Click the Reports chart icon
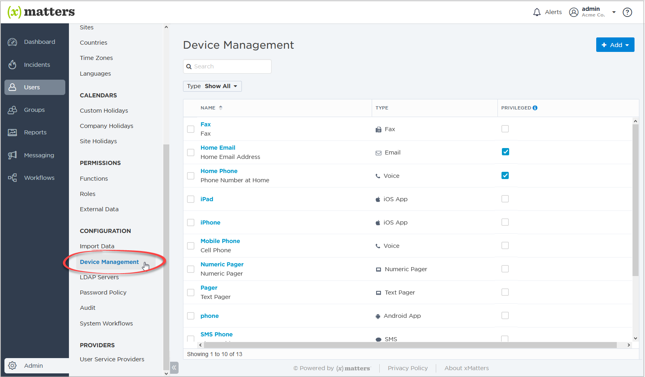 12,132
